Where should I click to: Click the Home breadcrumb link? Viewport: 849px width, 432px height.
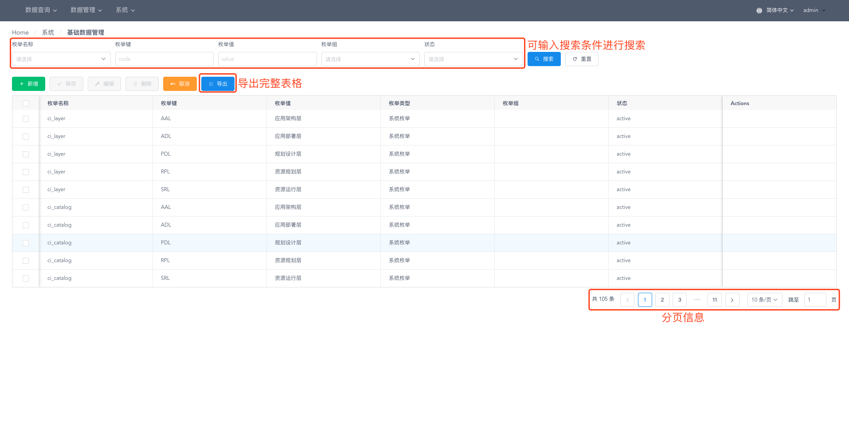tap(20, 32)
